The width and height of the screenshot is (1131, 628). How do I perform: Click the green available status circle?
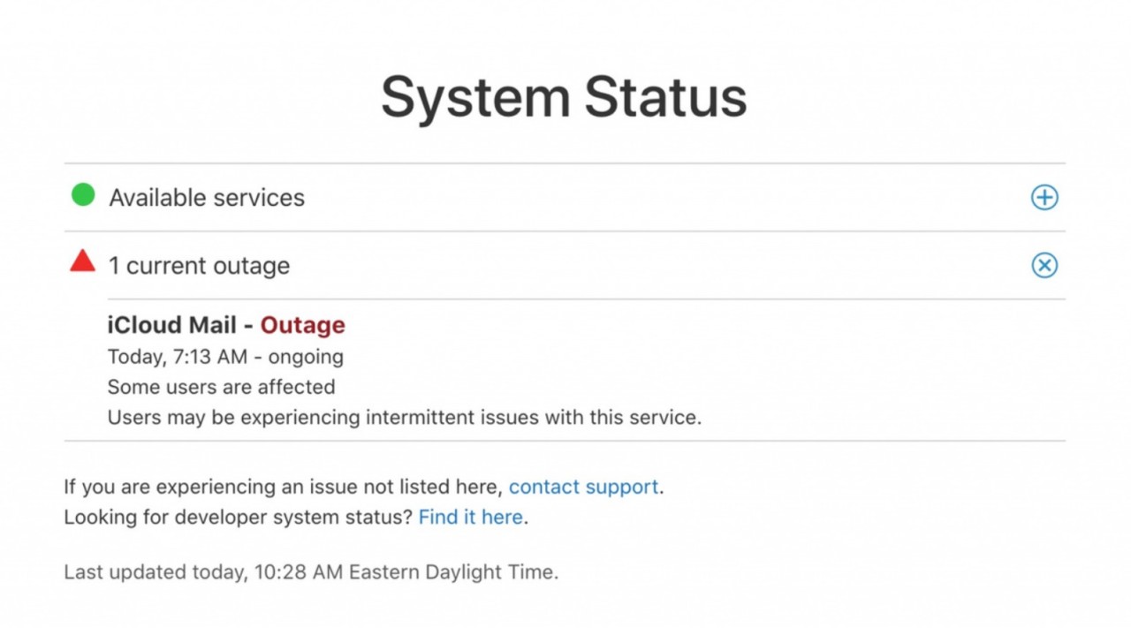point(83,195)
